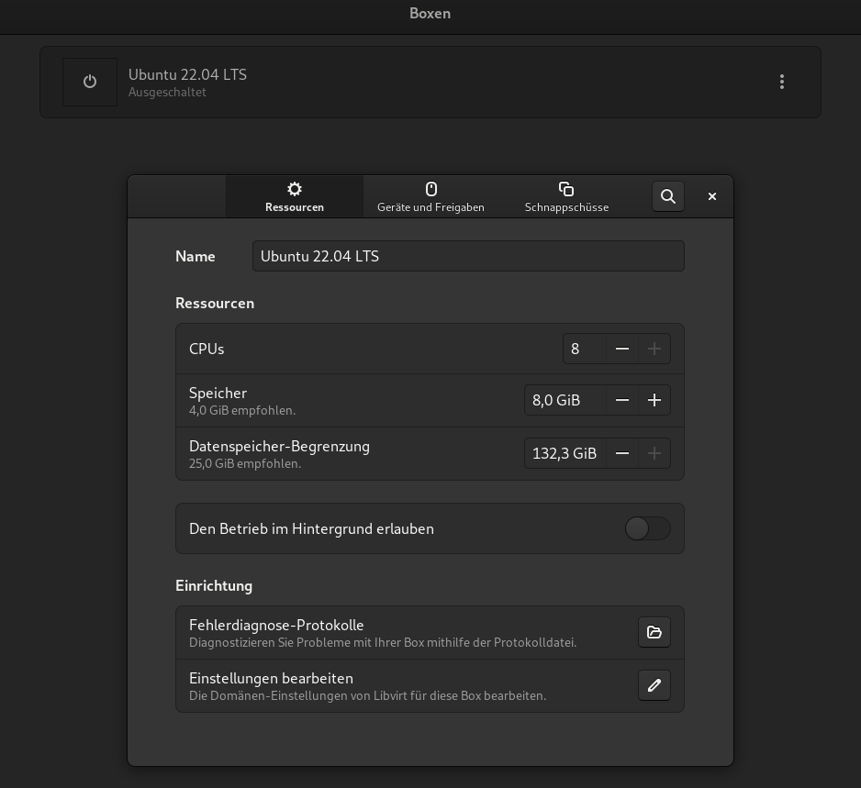Click the power icon thumbnail of Ubuntu box
Screen dimensions: 861x788
tap(90, 82)
